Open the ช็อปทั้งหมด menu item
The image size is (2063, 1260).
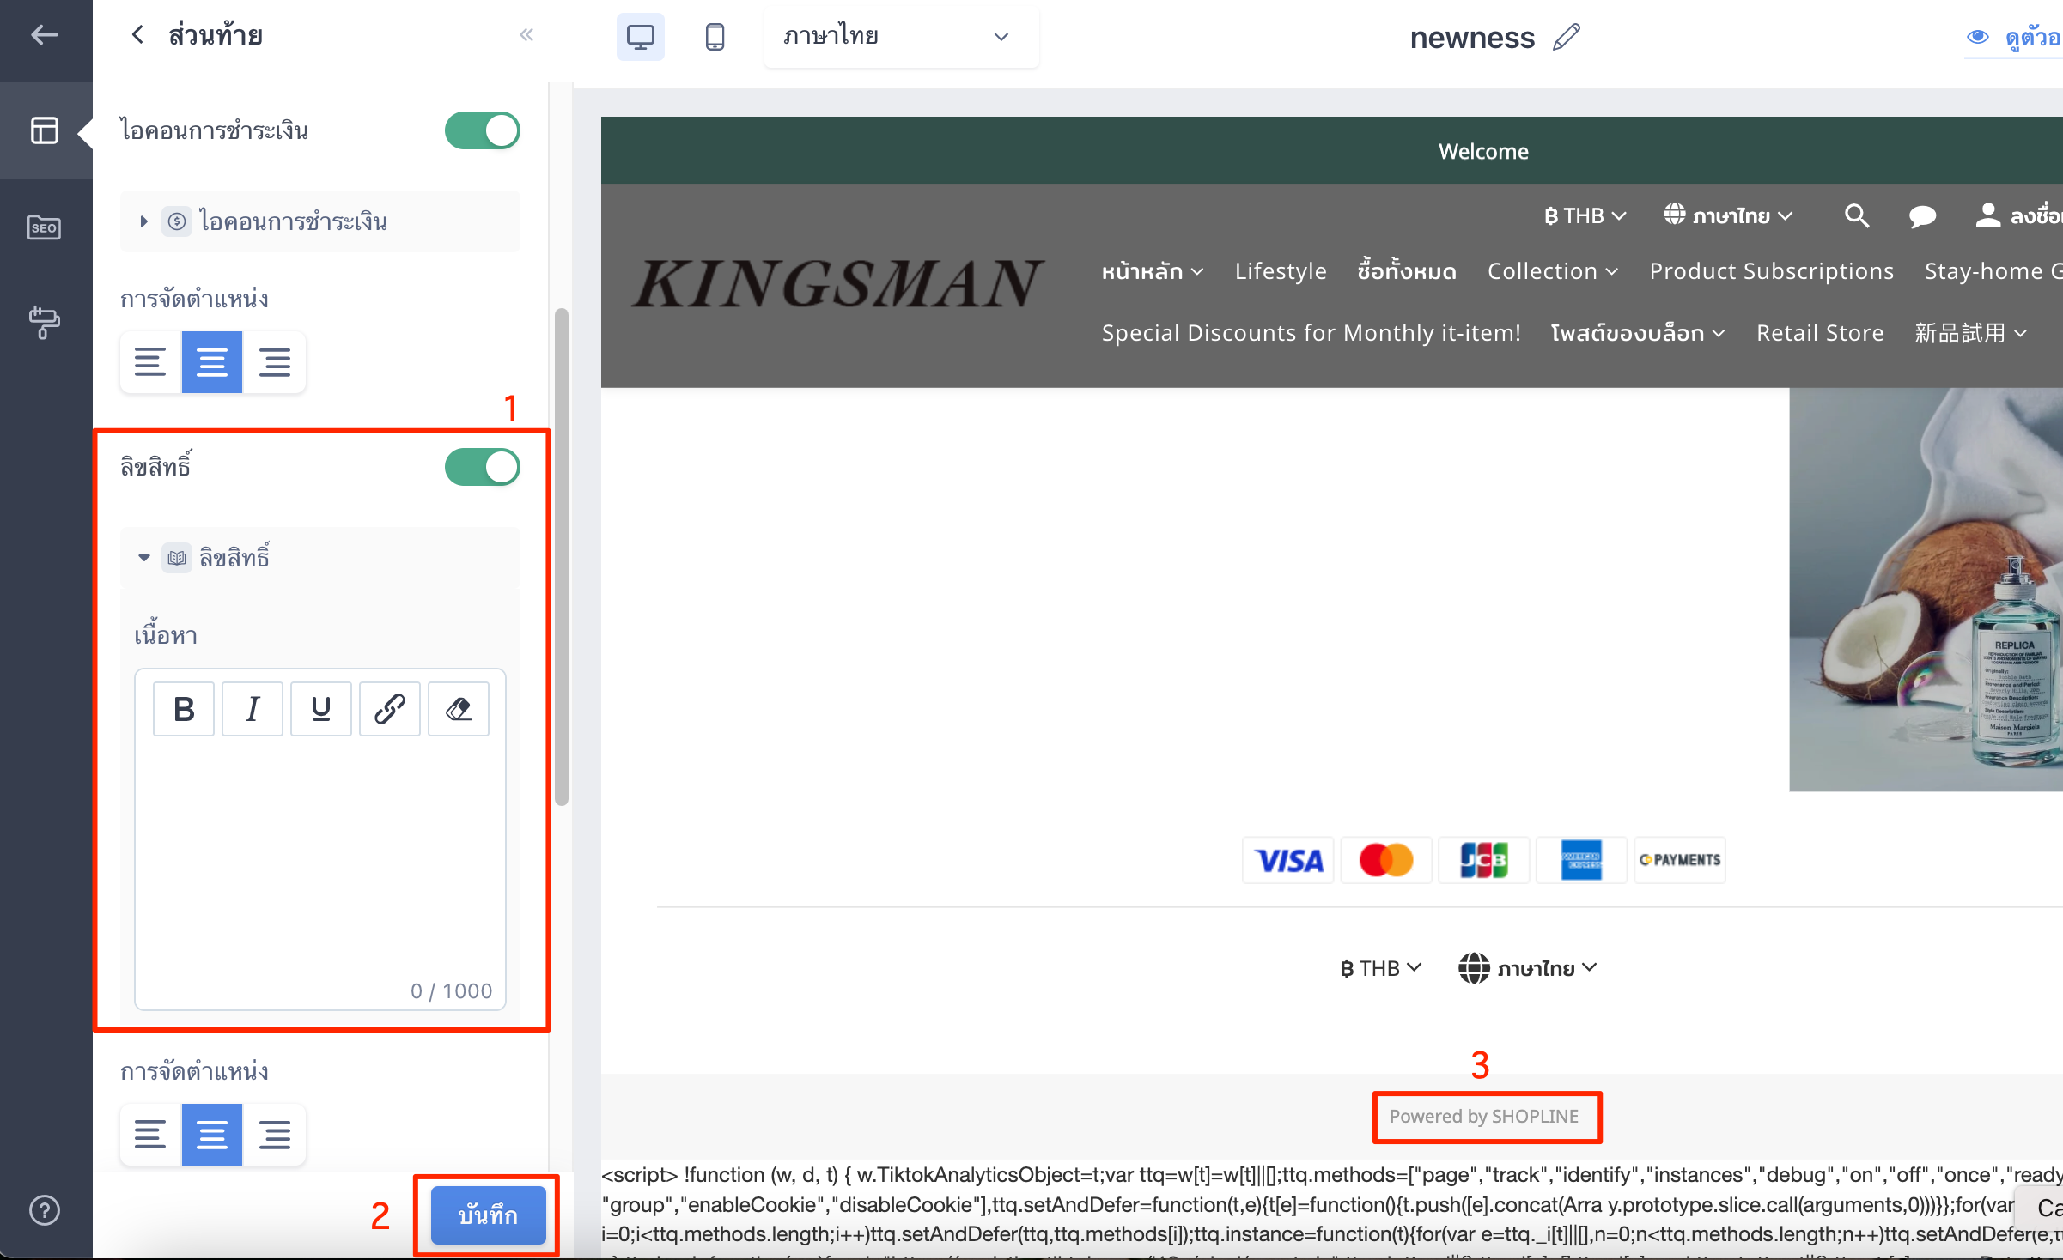(x=1407, y=271)
